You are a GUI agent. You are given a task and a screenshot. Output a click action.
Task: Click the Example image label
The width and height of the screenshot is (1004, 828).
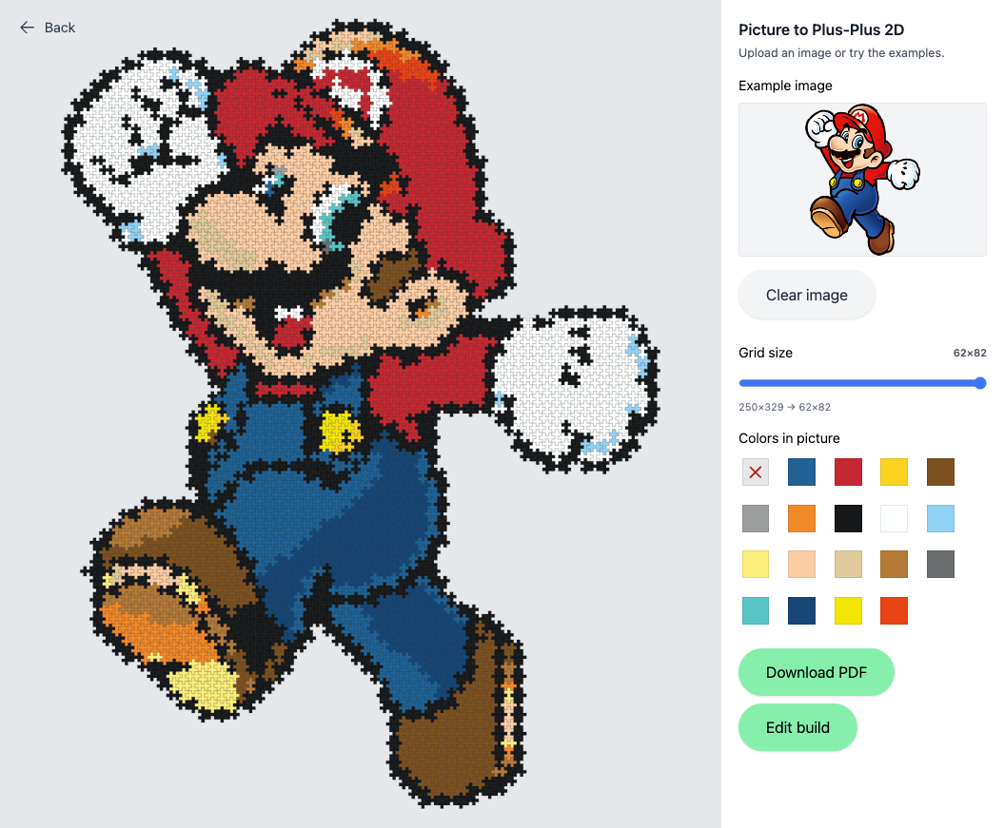click(x=785, y=86)
